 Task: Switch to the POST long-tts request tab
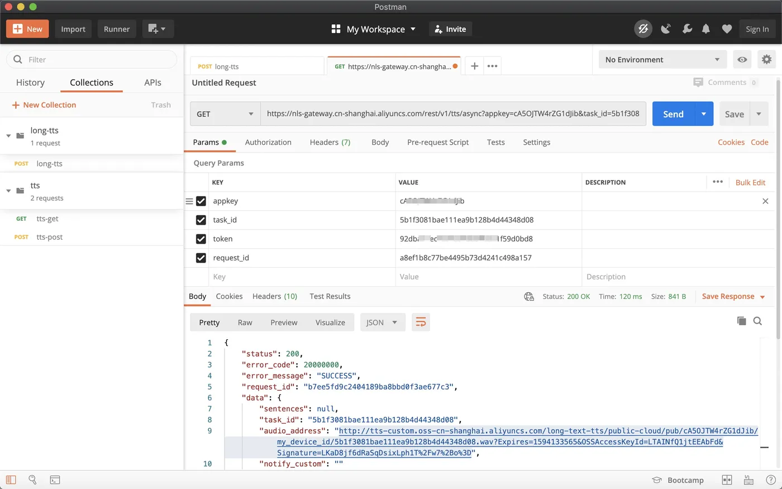coord(257,66)
